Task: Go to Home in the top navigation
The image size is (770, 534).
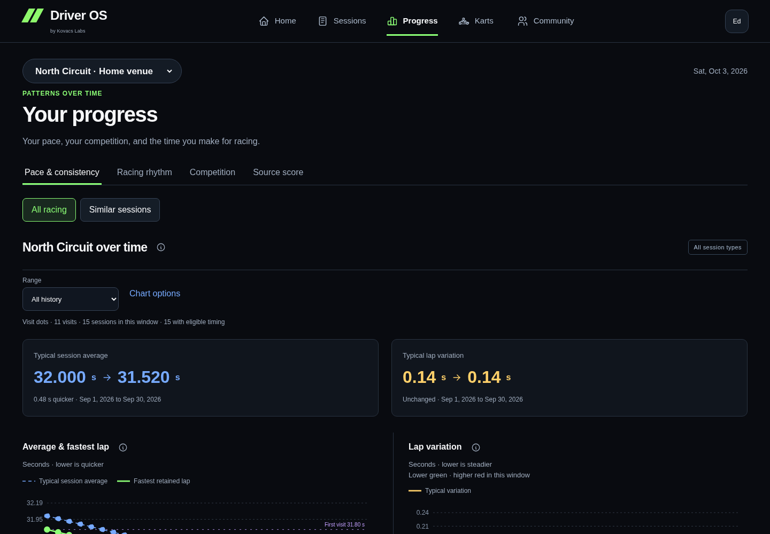Action: pyautogui.click(x=278, y=21)
